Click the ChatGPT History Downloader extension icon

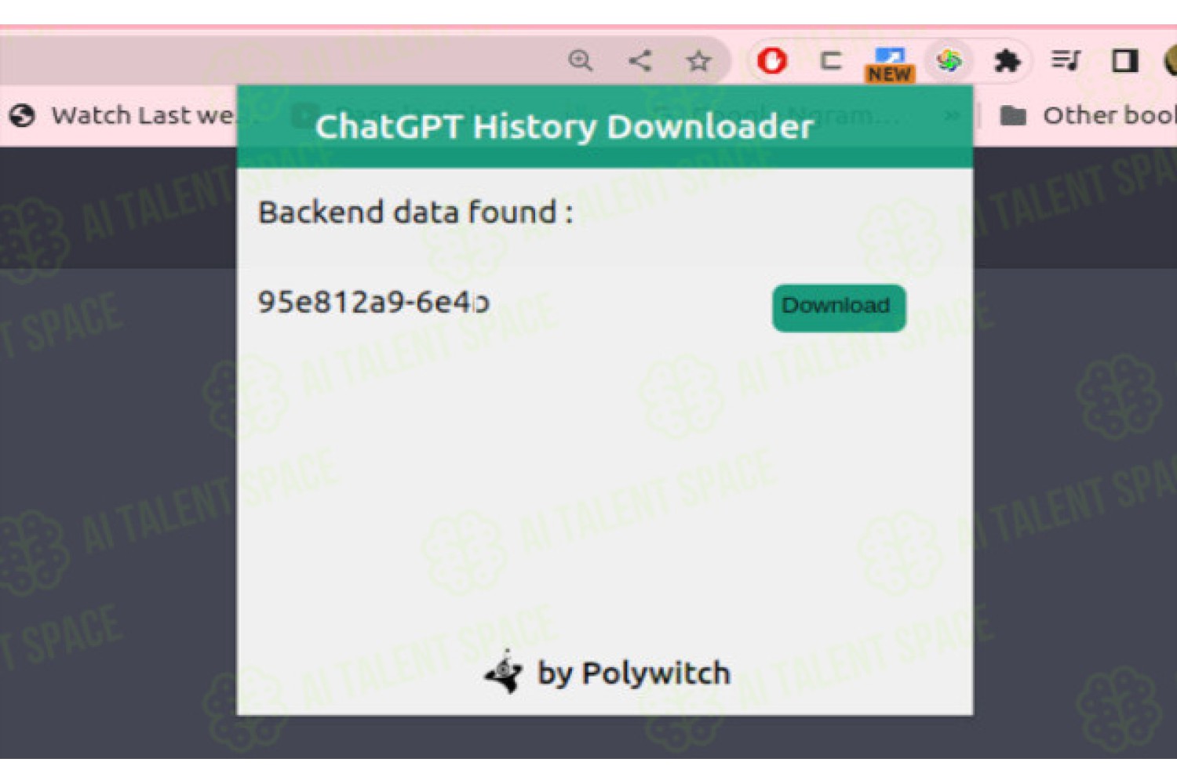coord(949,60)
